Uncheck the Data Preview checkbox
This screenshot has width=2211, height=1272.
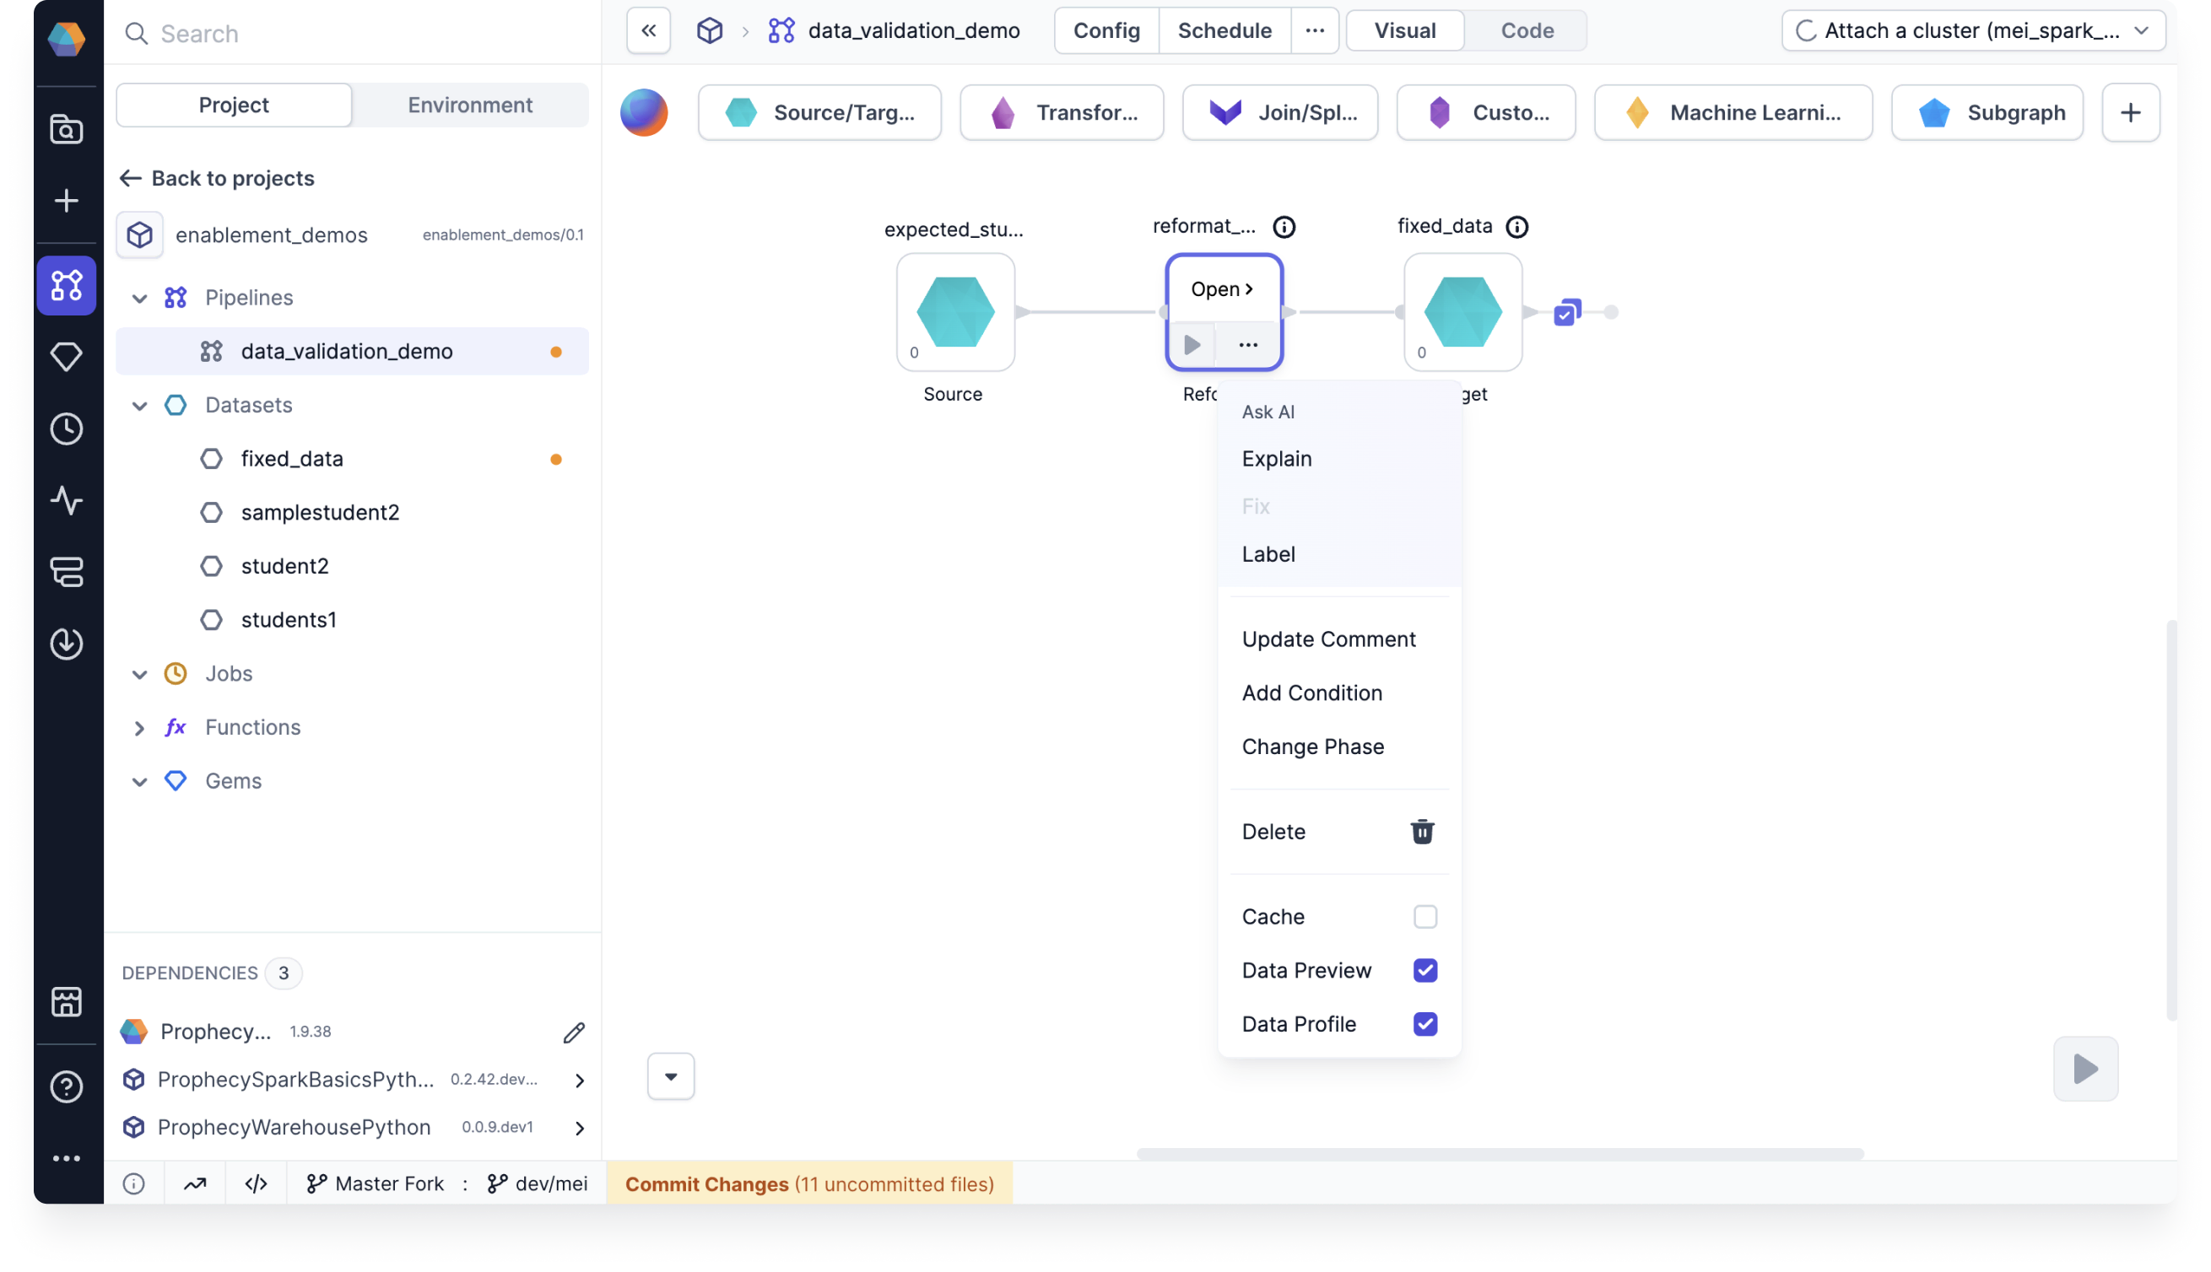coord(1425,971)
